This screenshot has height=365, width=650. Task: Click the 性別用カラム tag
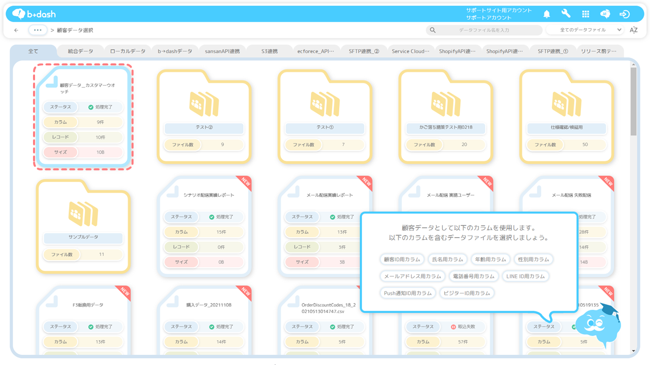click(x=533, y=259)
